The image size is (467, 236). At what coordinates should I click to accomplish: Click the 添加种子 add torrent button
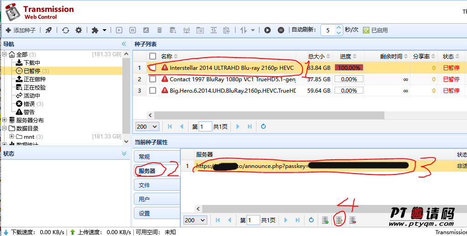click(21, 30)
